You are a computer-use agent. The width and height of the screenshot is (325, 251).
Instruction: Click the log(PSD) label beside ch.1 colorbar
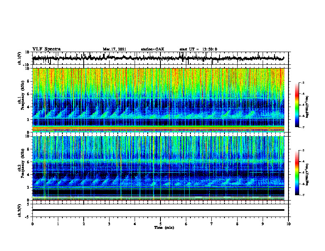coord(307,107)
